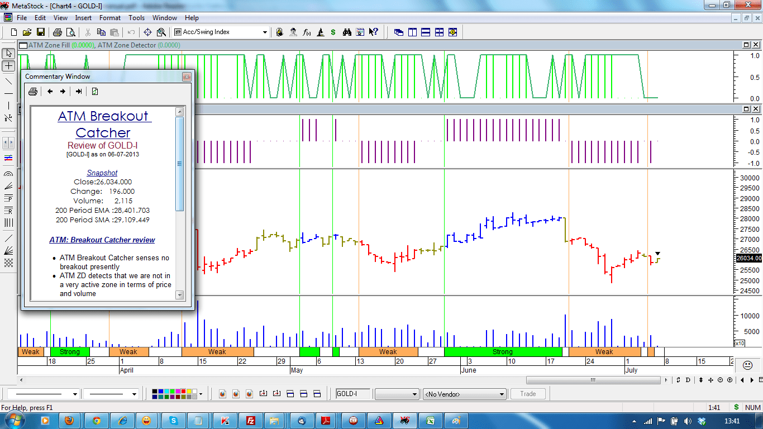Viewport: 763px width, 429px height.
Task: Open the Help menu
Action: [x=192, y=18]
